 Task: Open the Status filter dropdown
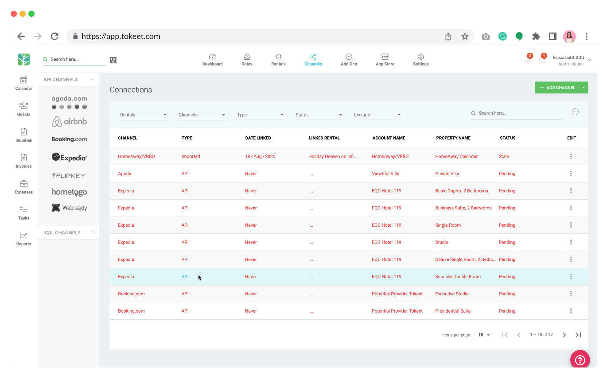(319, 115)
